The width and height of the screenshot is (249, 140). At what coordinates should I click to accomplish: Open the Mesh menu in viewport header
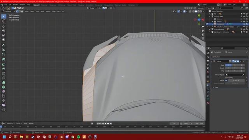point(42,11)
